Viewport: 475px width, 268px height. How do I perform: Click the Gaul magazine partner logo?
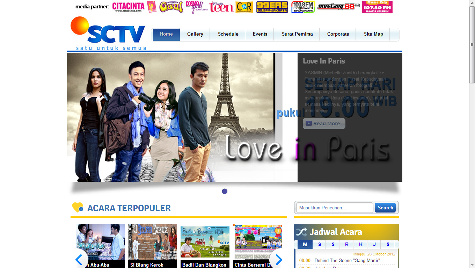click(x=171, y=7)
